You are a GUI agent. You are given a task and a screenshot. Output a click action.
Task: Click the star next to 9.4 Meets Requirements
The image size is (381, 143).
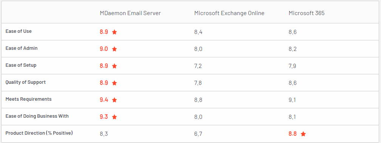pyautogui.click(x=115, y=100)
